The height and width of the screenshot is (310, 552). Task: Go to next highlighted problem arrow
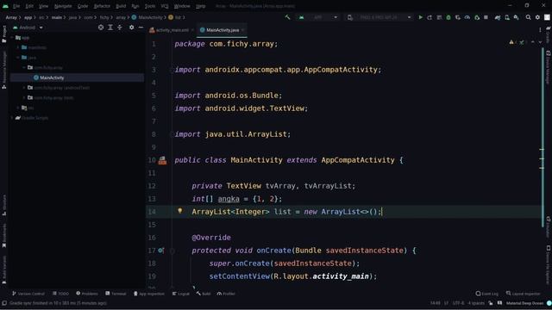[541, 42]
